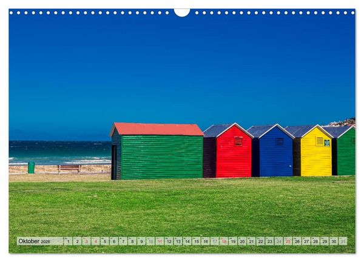Select day 6 in the calendar strip

[114, 241]
